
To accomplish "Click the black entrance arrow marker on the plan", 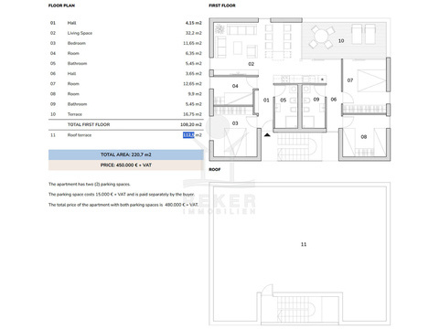I will [267, 134].
